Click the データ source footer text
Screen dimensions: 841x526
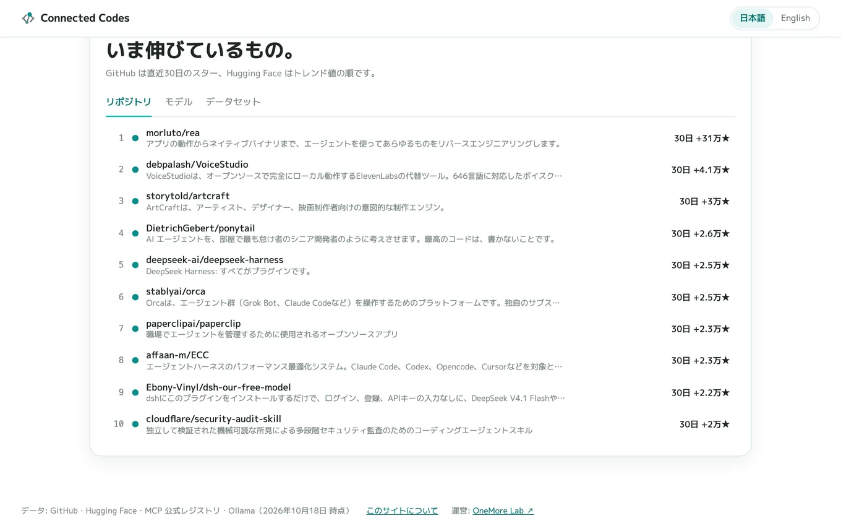coord(186,511)
